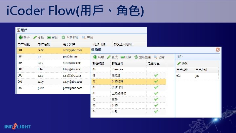The image size is (236, 133).
Task: Click the pencil 編輯 button in right 用戶 panel
Action: [183, 63]
